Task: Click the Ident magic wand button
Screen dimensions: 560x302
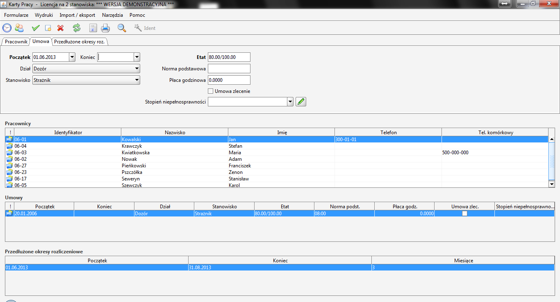Action: click(145, 28)
